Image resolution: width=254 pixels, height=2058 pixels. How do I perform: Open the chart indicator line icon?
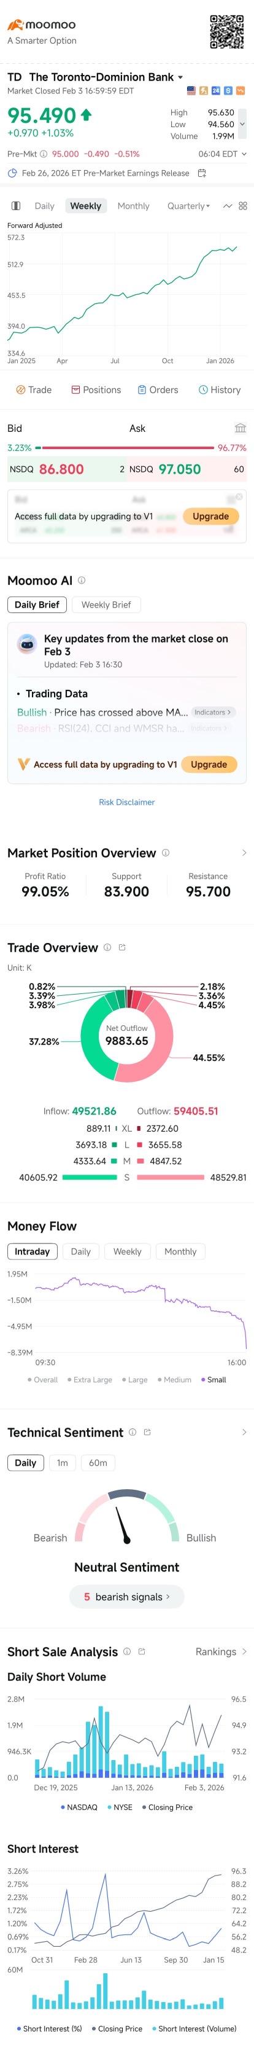pyautogui.click(x=227, y=206)
